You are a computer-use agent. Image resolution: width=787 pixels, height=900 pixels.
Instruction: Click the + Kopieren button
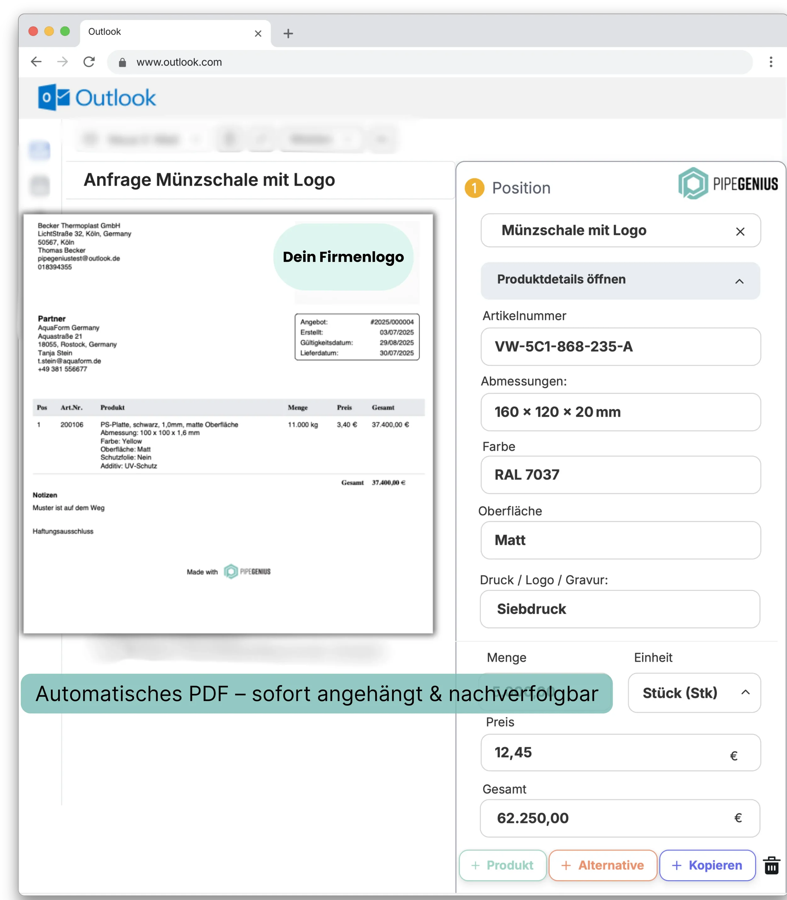[707, 865]
